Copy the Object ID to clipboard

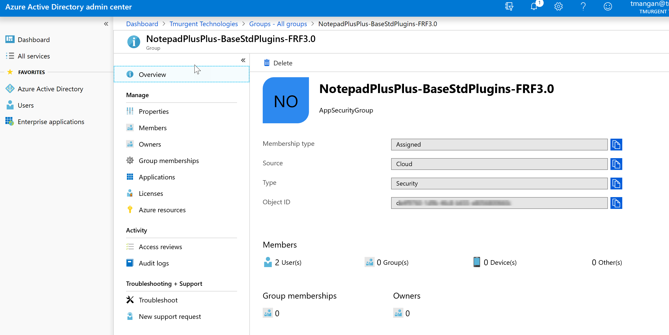click(616, 203)
